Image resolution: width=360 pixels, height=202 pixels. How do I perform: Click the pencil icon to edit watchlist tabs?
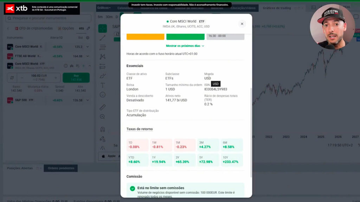point(88,28)
